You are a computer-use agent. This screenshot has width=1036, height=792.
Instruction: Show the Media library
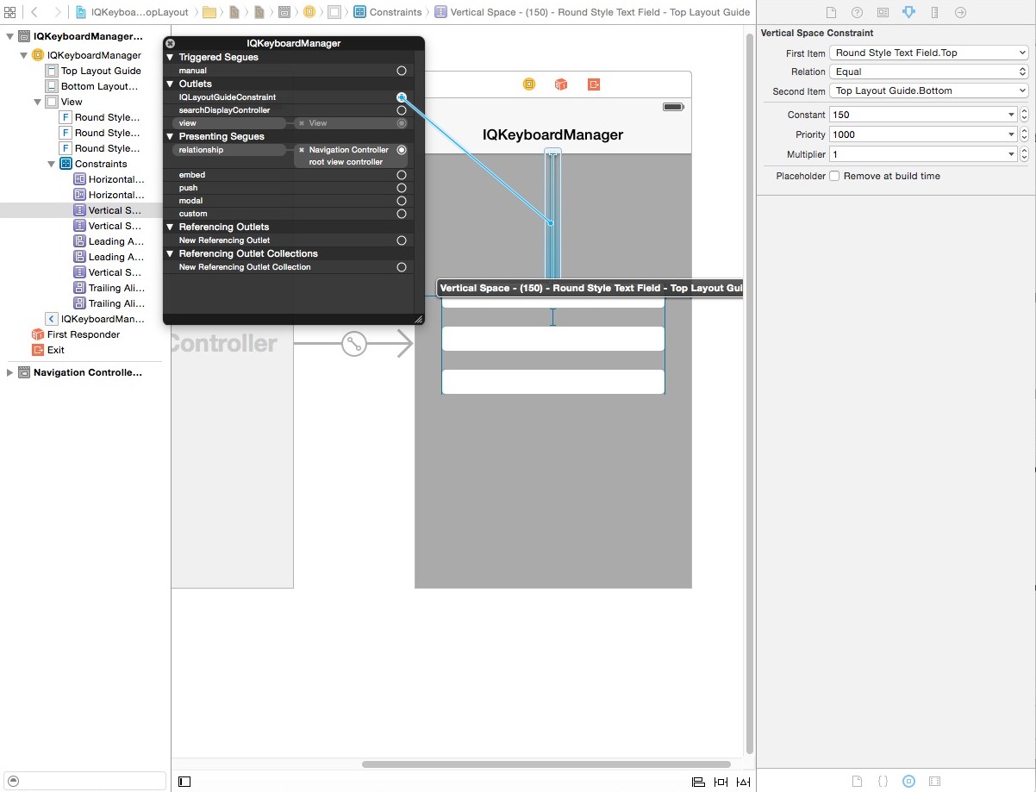934,781
